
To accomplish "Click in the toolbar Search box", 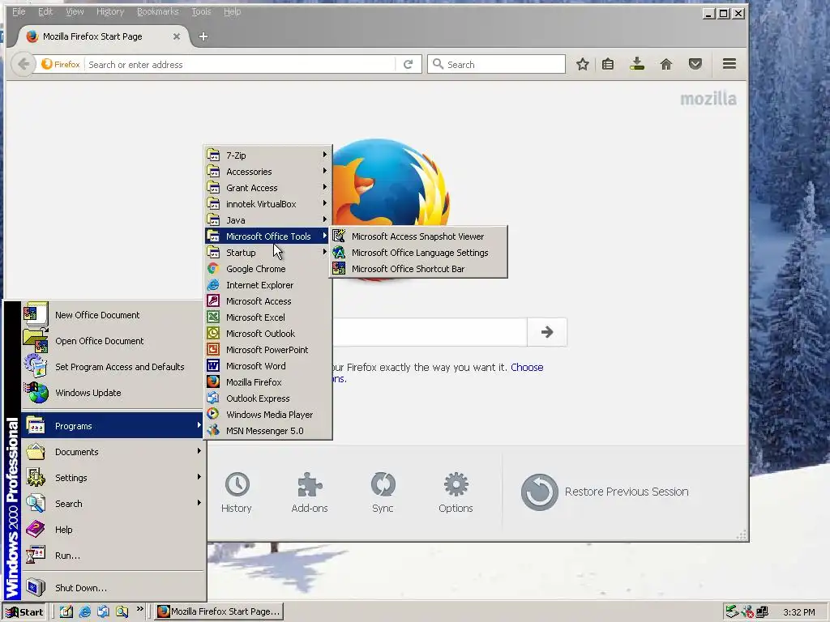I will coord(497,65).
